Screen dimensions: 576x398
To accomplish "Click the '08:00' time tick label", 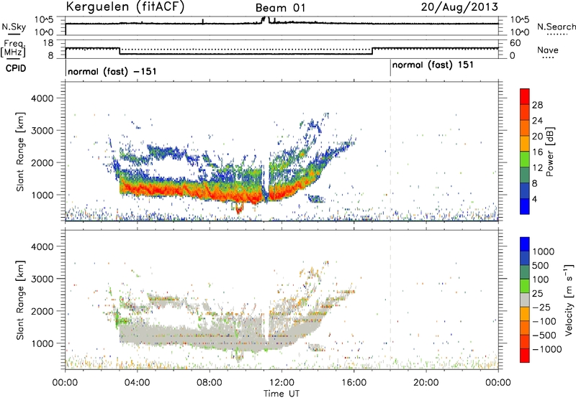I will click(x=209, y=383).
